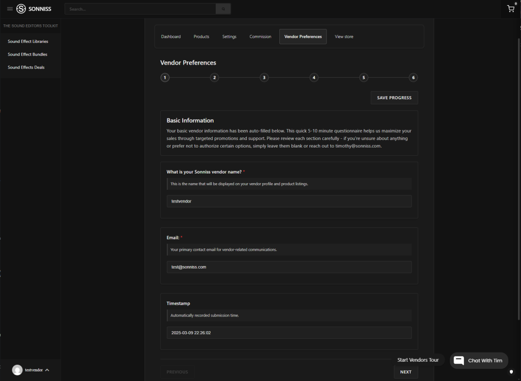The height and width of the screenshot is (381, 521).
Task: Open the shopping cart
Action: tap(511, 9)
